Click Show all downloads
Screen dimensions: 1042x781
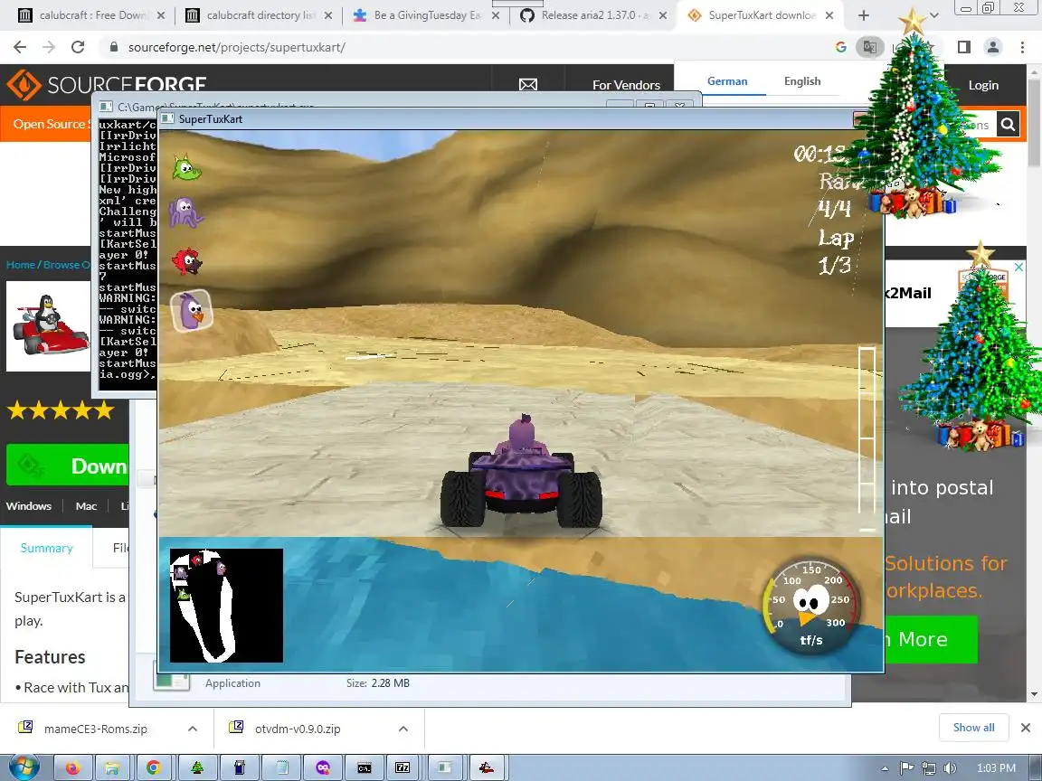pyautogui.click(x=973, y=728)
